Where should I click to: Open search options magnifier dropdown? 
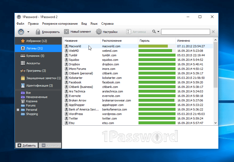(156, 32)
